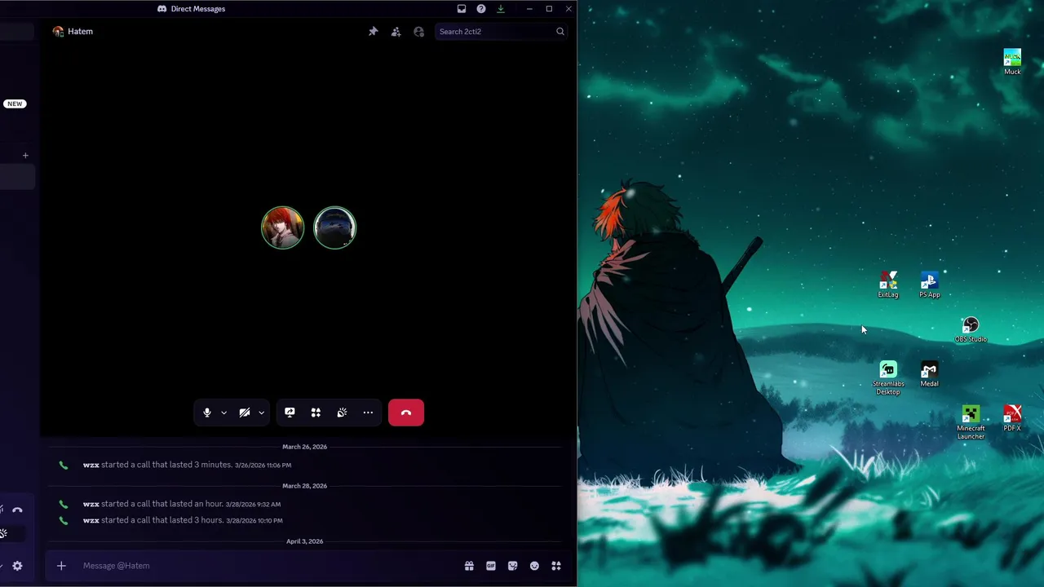Open the GIF picker
This screenshot has height=587, width=1044.
[491, 566]
